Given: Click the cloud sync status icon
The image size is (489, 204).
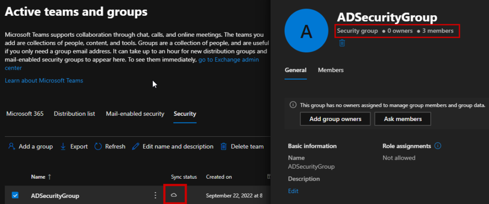Looking at the screenshot, I should (x=174, y=195).
